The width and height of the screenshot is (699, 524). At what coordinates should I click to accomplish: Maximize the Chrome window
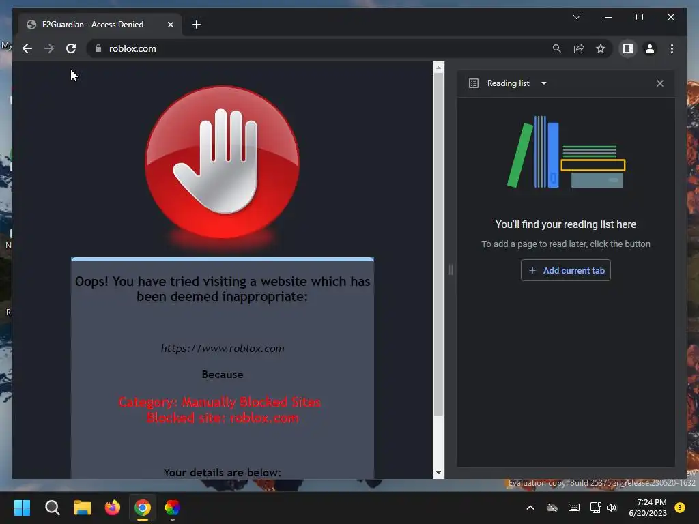(x=639, y=17)
